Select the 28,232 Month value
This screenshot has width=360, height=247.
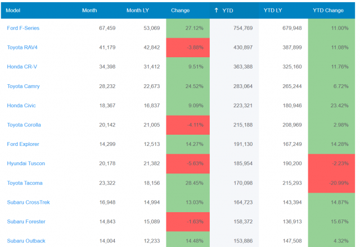click(x=107, y=86)
